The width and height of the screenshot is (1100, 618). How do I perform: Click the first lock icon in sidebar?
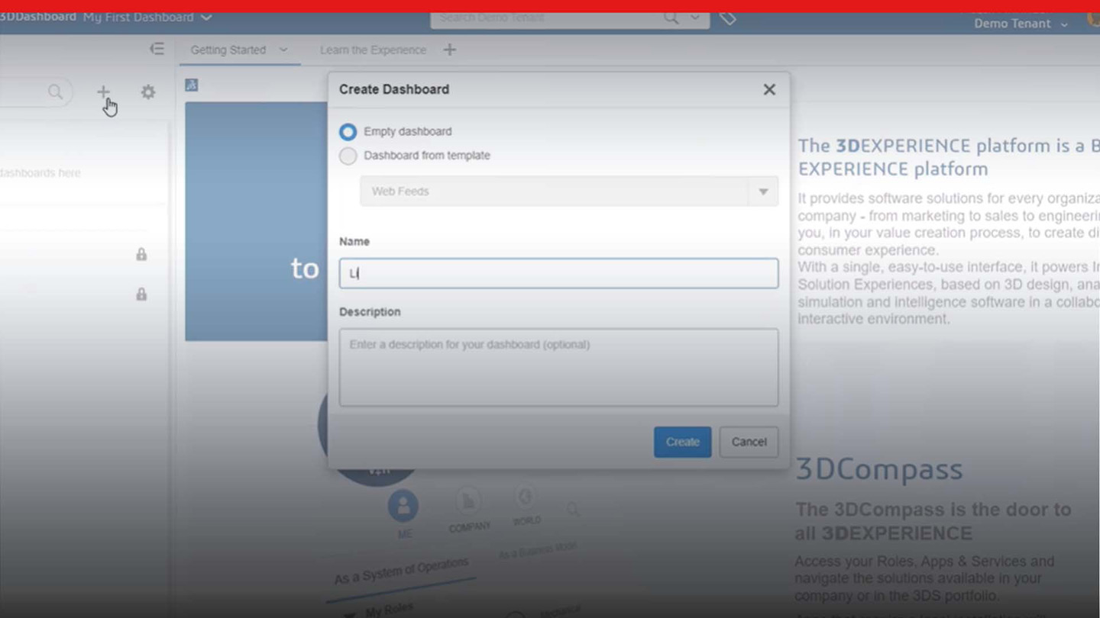click(x=141, y=254)
